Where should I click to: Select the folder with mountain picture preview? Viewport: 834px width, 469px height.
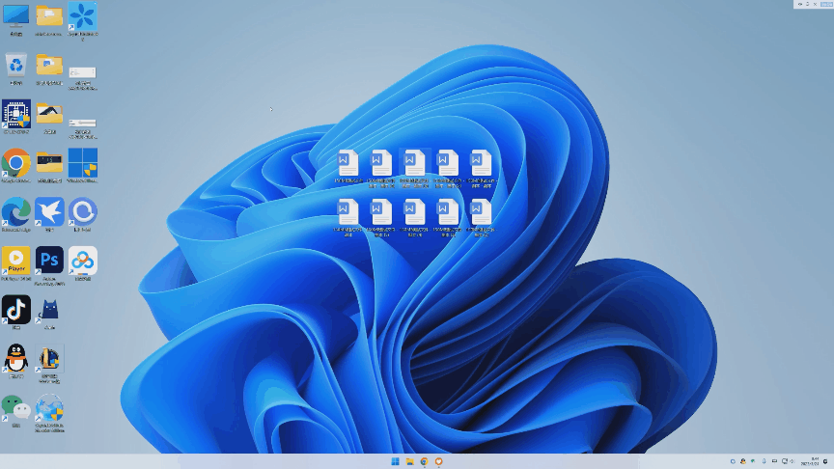tap(49, 114)
